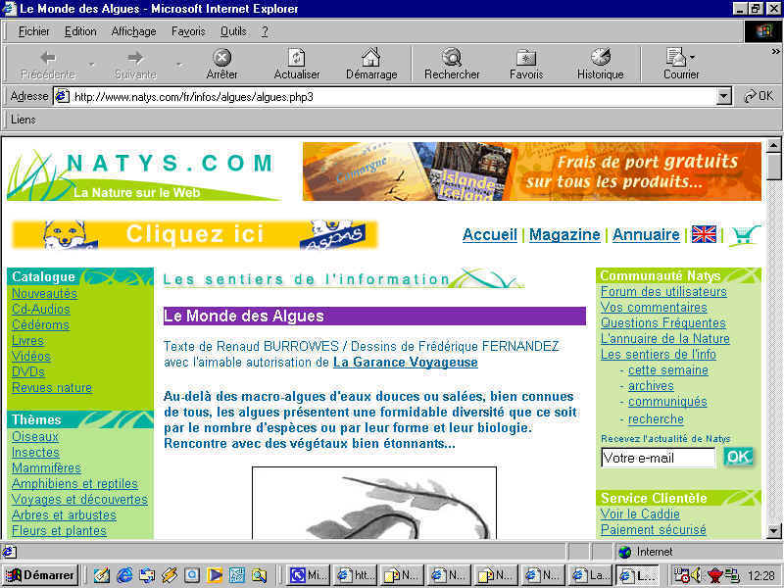Open Forum des utilisateurs link
The image size is (784, 588).
[663, 291]
